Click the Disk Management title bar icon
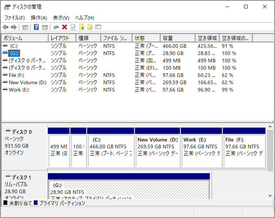 tap(7, 7)
